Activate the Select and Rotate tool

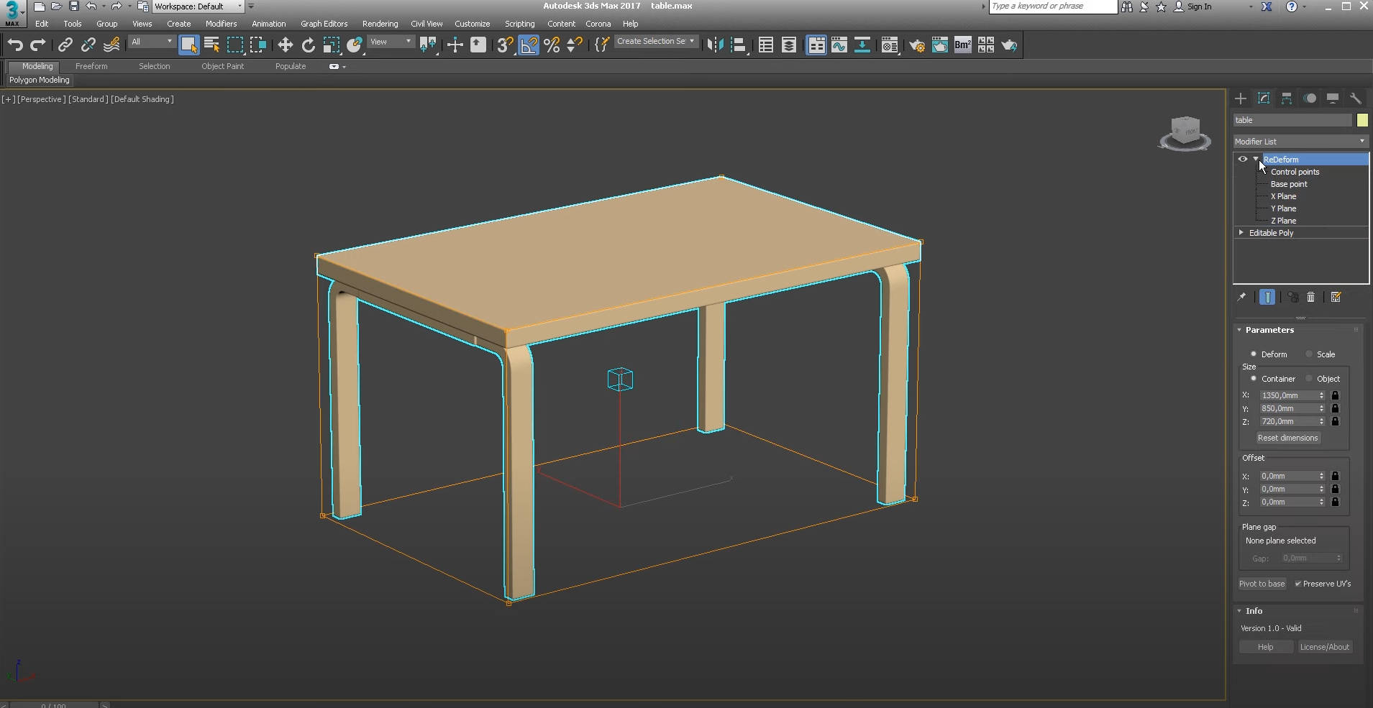pos(308,45)
